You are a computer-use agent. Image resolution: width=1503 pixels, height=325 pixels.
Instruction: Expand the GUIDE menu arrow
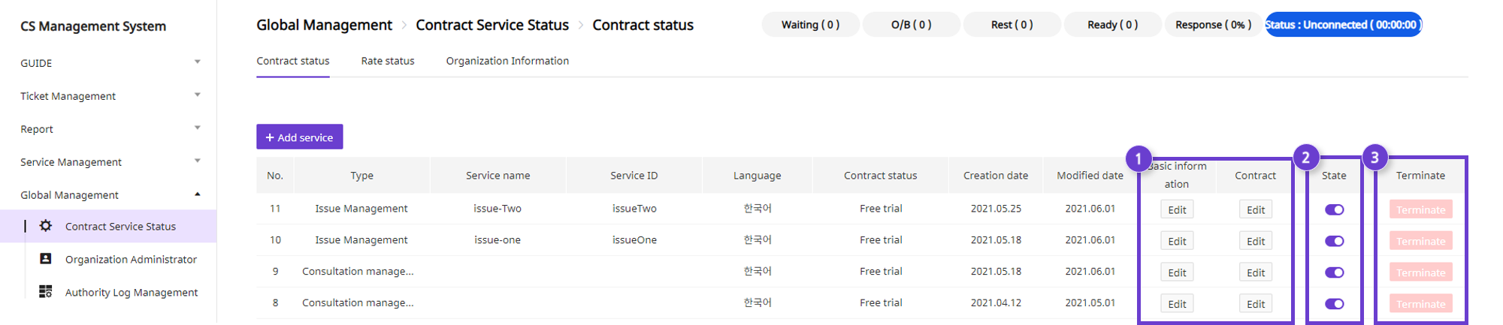click(198, 62)
